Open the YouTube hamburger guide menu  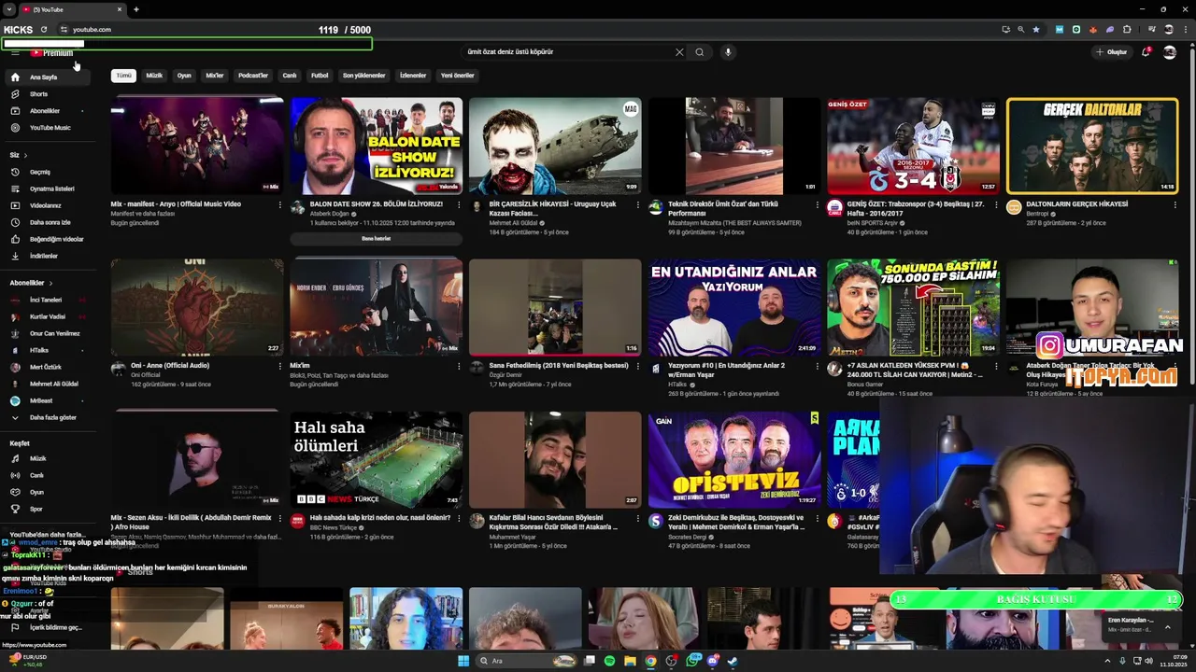15,53
